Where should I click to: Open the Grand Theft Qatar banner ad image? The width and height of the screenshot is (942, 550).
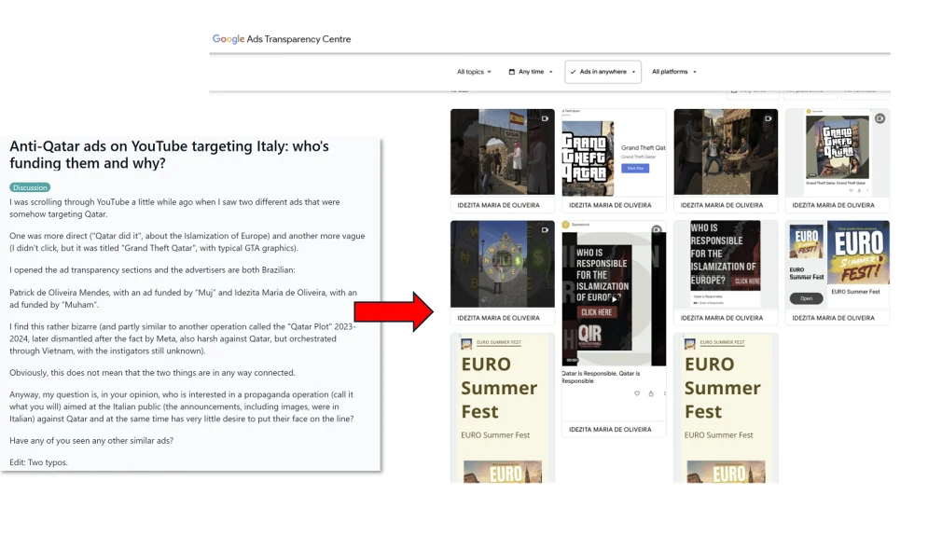[588, 158]
